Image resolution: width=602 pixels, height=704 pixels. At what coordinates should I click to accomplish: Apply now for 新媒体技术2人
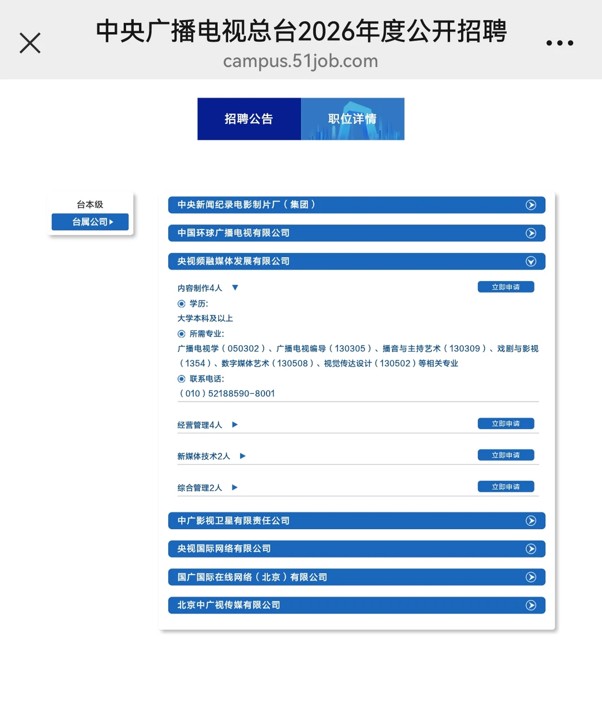point(506,455)
